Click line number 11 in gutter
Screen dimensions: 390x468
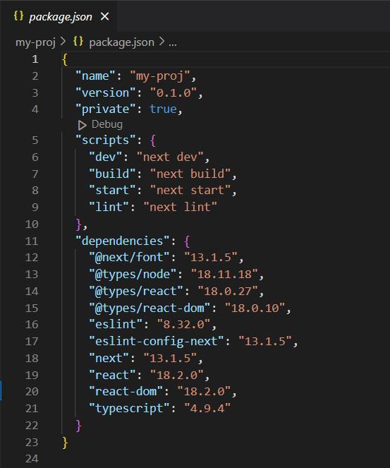(x=32, y=241)
